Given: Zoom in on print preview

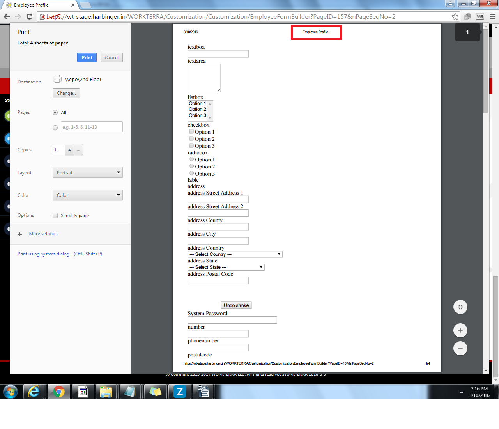Looking at the screenshot, I should [460, 330].
